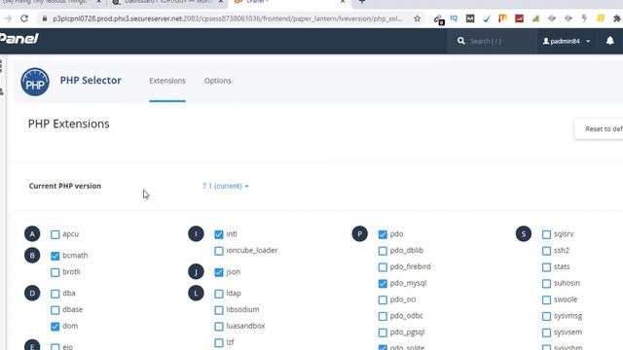Open a new browser tab
Viewport: 623px width, 350px height.
(x=361, y=2)
